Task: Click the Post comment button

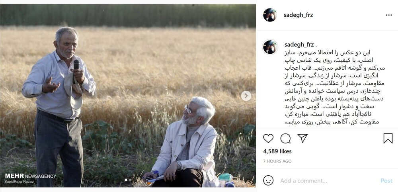Action: point(386,180)
